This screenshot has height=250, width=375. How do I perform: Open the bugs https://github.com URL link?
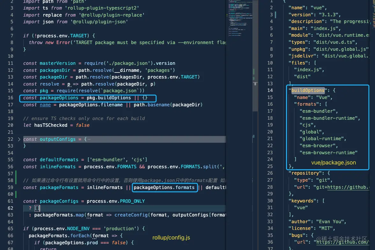(343, 242)
